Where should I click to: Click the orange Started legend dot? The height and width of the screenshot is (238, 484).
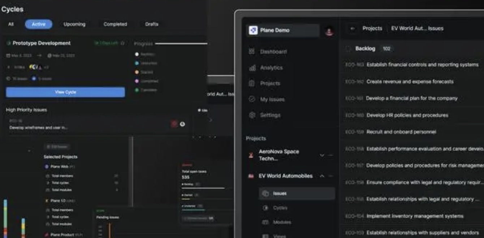(x=137, y=72)
